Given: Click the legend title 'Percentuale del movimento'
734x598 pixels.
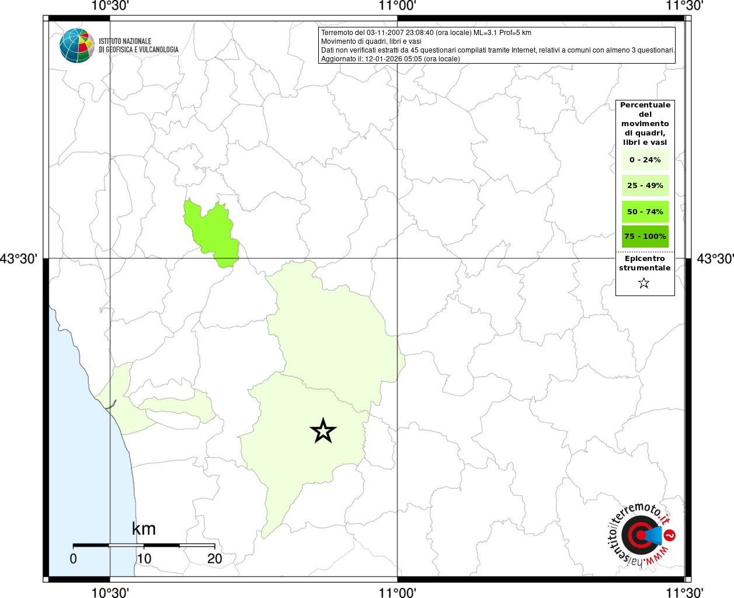Looking at the screenshot, I should click(645, 124).
